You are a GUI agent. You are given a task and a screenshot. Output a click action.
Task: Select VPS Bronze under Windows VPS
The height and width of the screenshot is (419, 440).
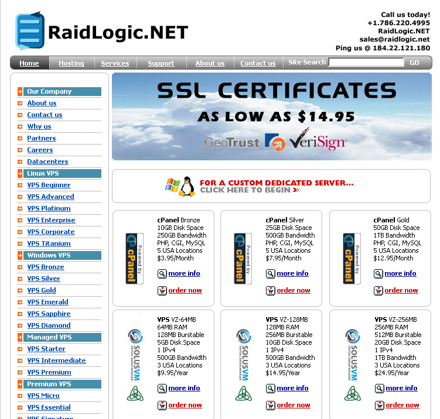46,267
